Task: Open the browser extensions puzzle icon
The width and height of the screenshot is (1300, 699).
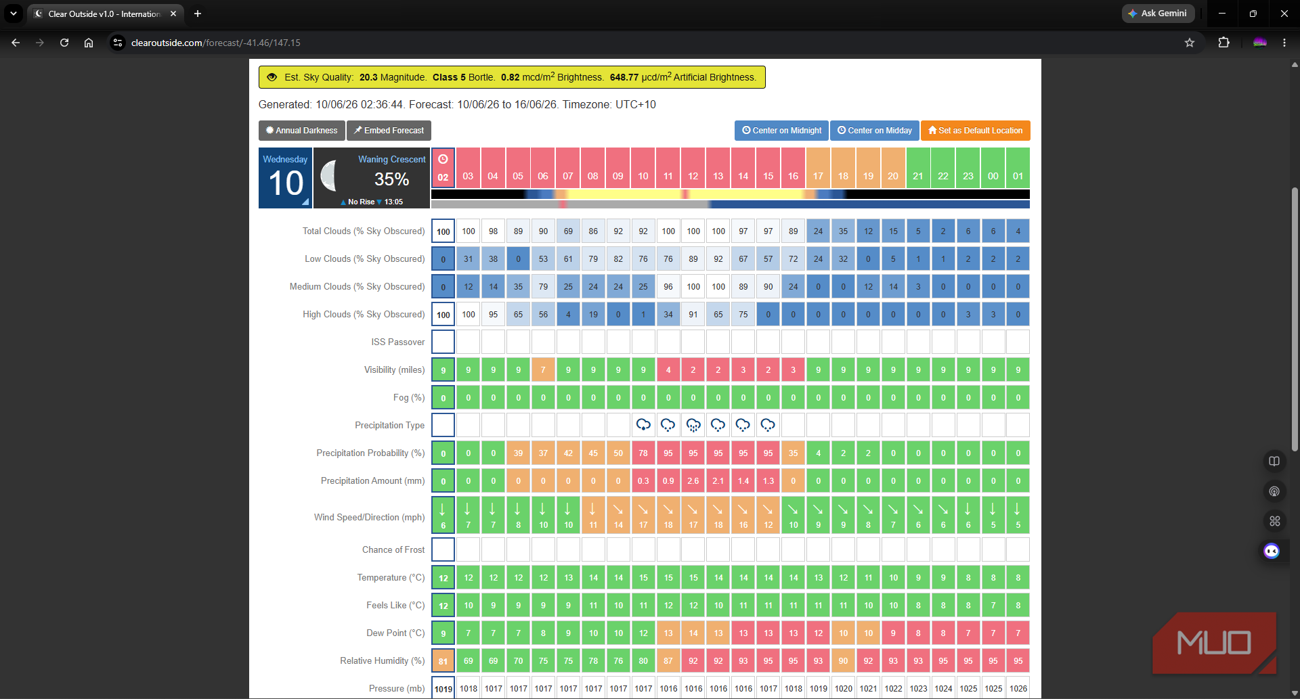Action: (x=1223, y=43)
